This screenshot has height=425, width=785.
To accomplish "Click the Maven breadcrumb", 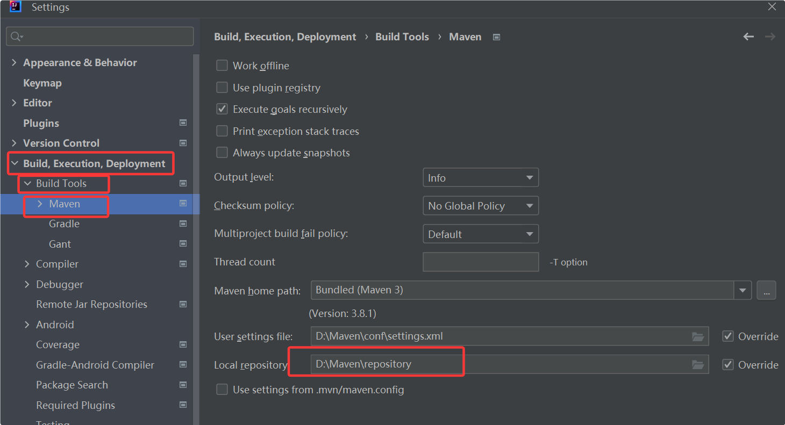I will tap(465, 37).
